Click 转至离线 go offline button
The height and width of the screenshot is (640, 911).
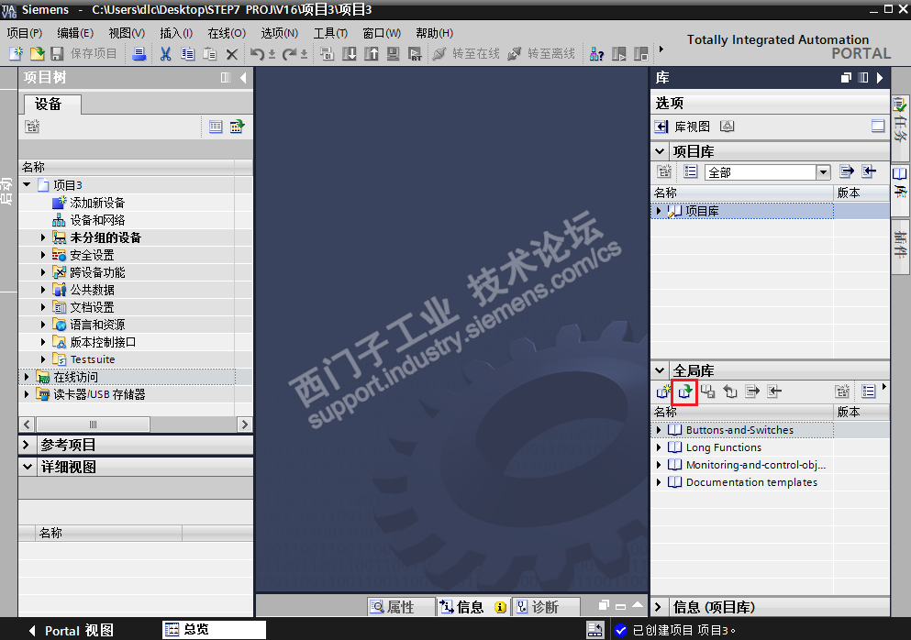coord(541,54)
